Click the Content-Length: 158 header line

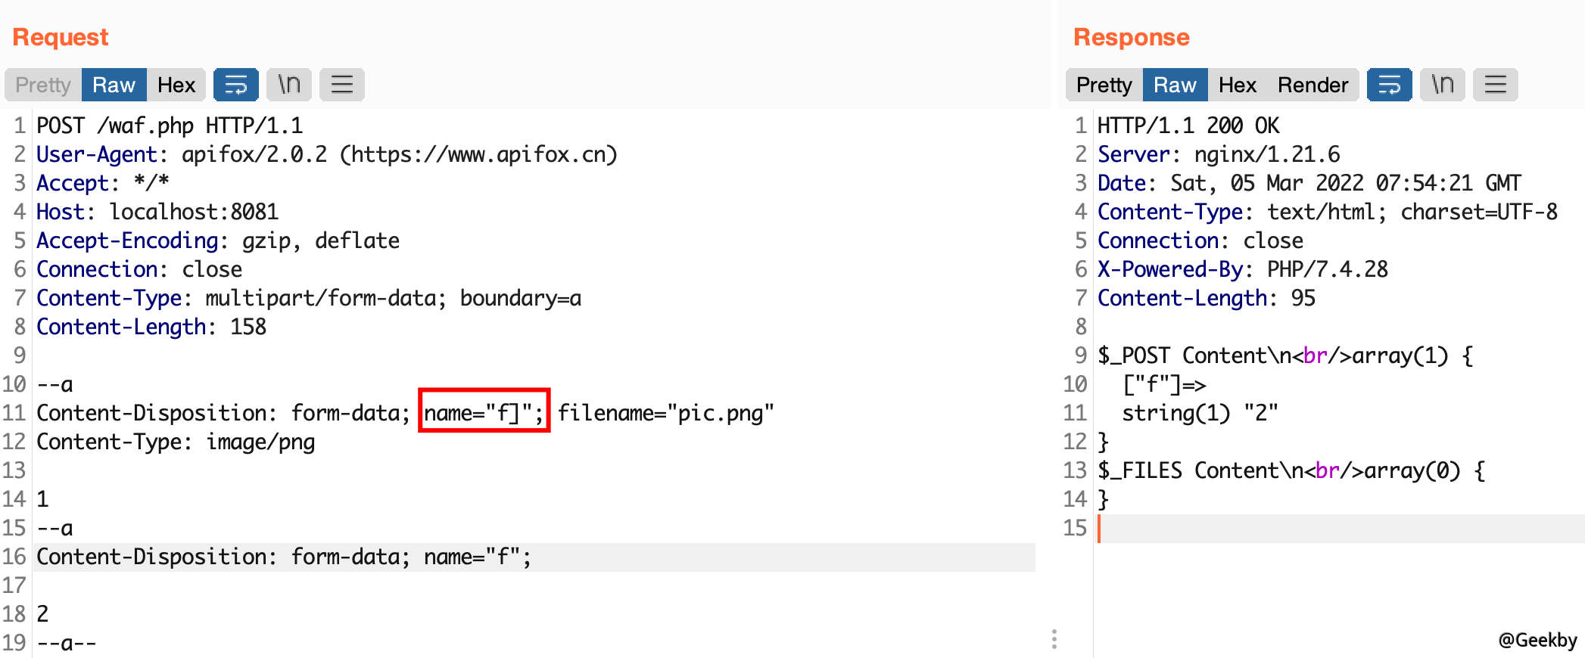[151, 327]
